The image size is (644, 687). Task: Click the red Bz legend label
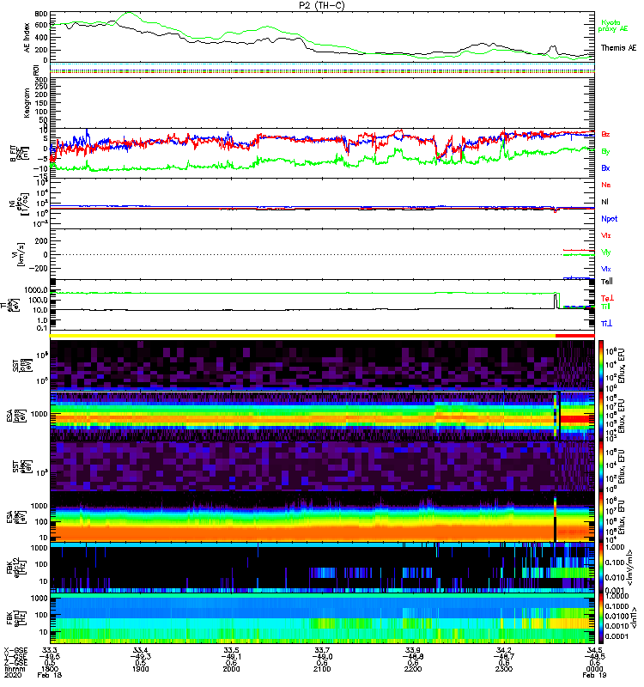pos(605,135)
